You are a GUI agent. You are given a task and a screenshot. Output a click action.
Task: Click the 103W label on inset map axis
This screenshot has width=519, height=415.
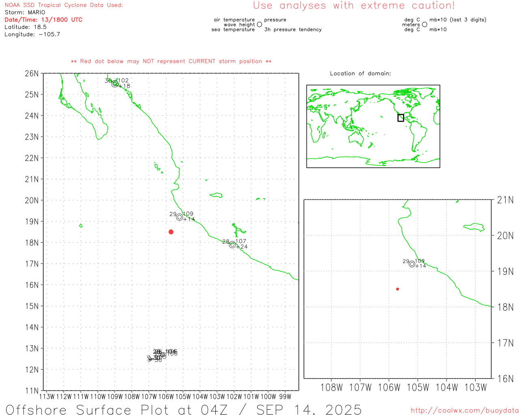pyautogui.click(x=476, y=387)
